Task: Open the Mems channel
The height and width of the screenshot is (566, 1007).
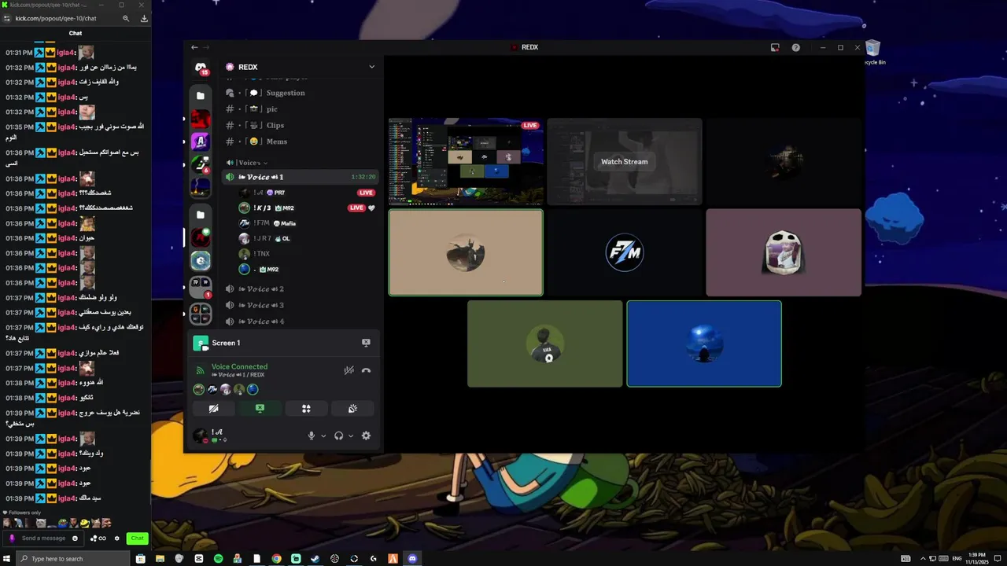Action: click(300, 141)
